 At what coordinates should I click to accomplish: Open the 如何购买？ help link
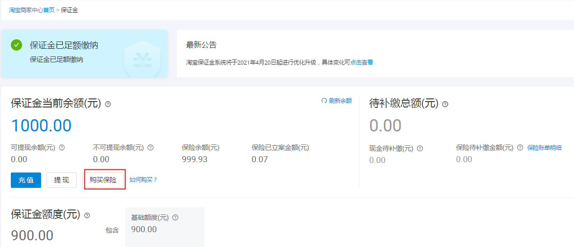[143, 180]
